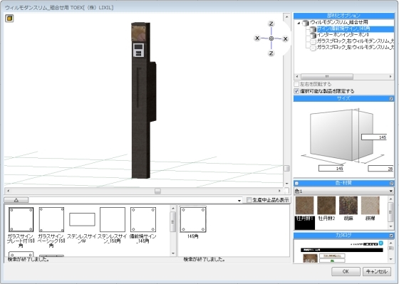
Task: Click the yellow cube view icon in 3D preview
Action: (9, 19)
